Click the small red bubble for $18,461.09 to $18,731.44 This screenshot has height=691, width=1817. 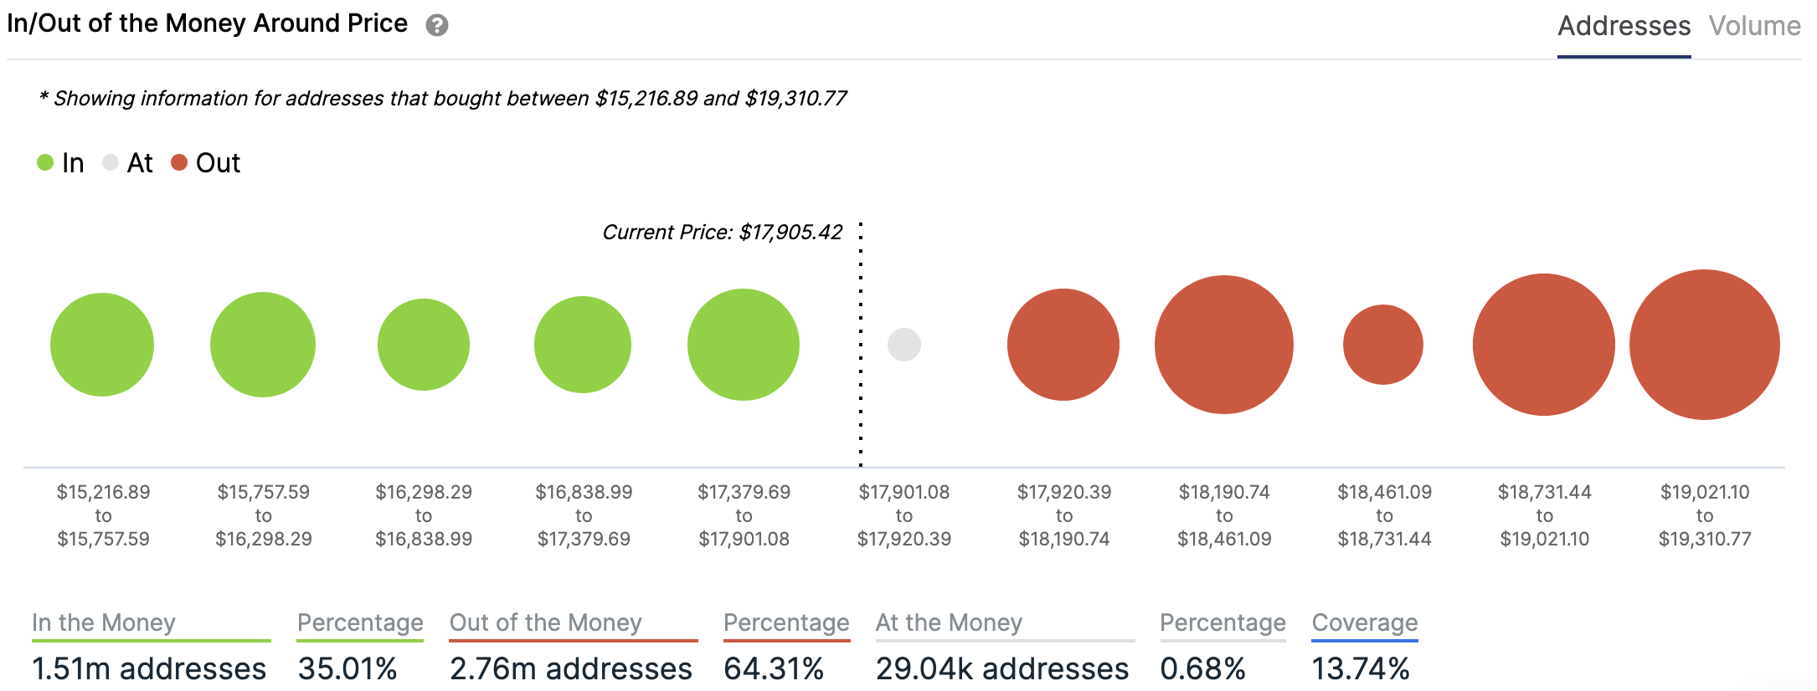(1383, 345)
